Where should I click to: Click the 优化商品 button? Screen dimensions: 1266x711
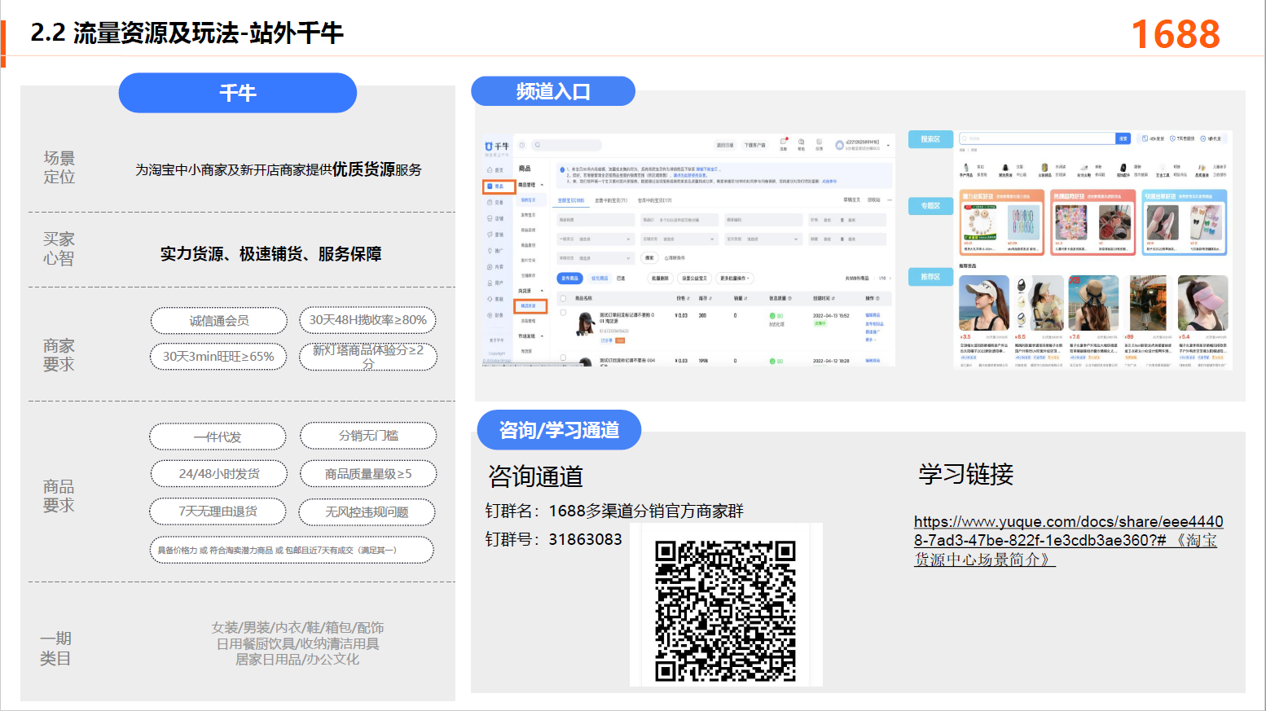600,278
